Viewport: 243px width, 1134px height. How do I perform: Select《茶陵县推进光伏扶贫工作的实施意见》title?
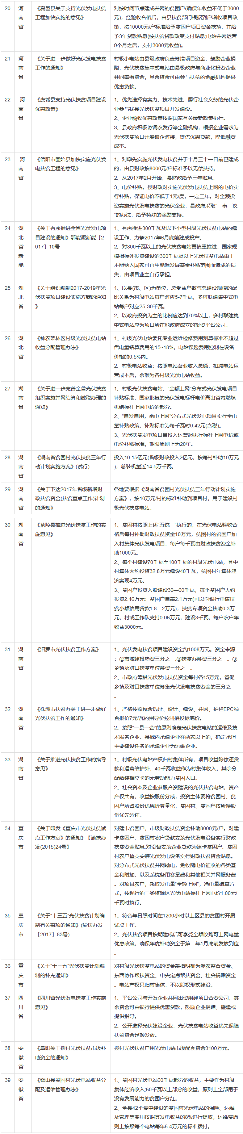pyautogui.click(x=70, y=529)
